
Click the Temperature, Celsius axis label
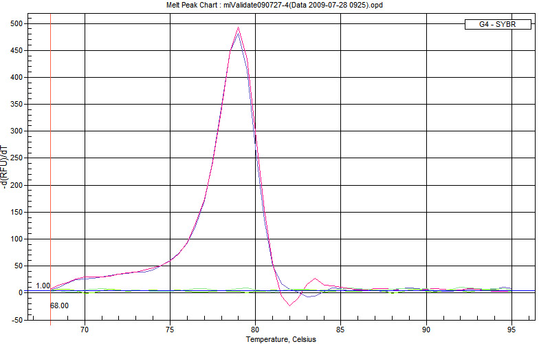click(281, 339)
